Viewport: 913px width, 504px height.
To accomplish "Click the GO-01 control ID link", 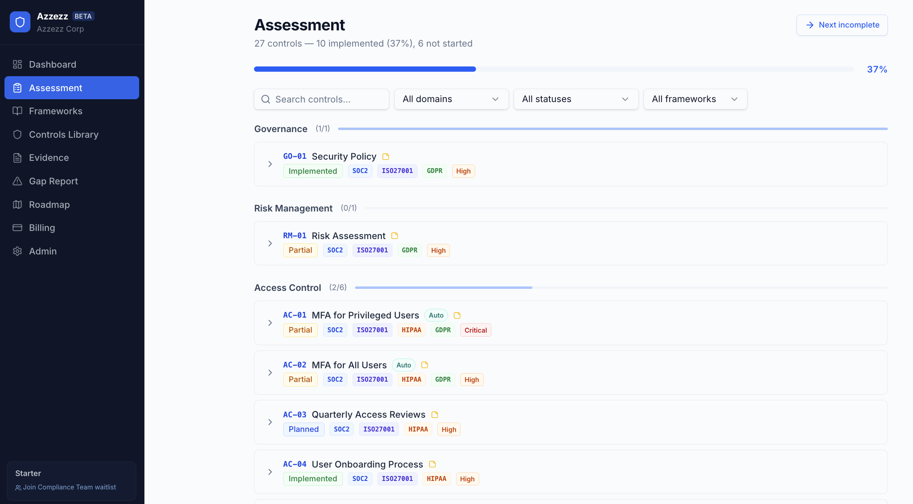I will (295, 156).
